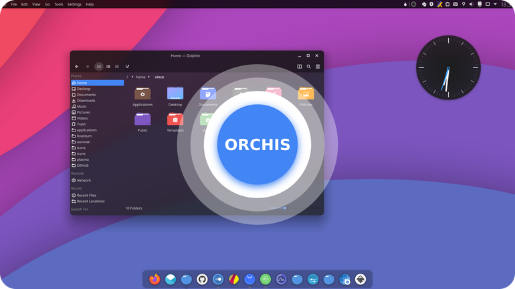
Task: Open Network under Remote section
Action: tap(97, 180)
